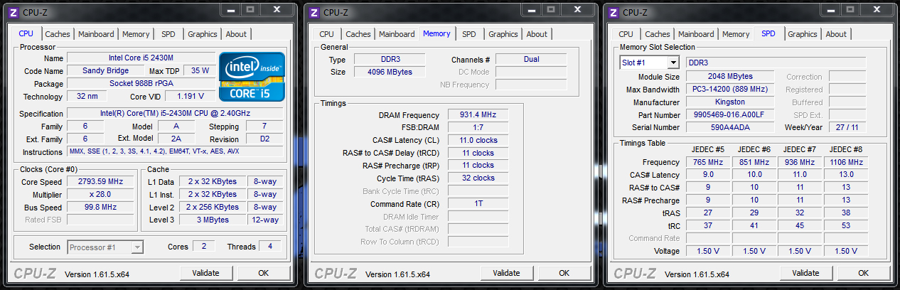Switch to the Mainboard tab in the left window
This screenshot has width=900, height=290.
pos(96,34)
